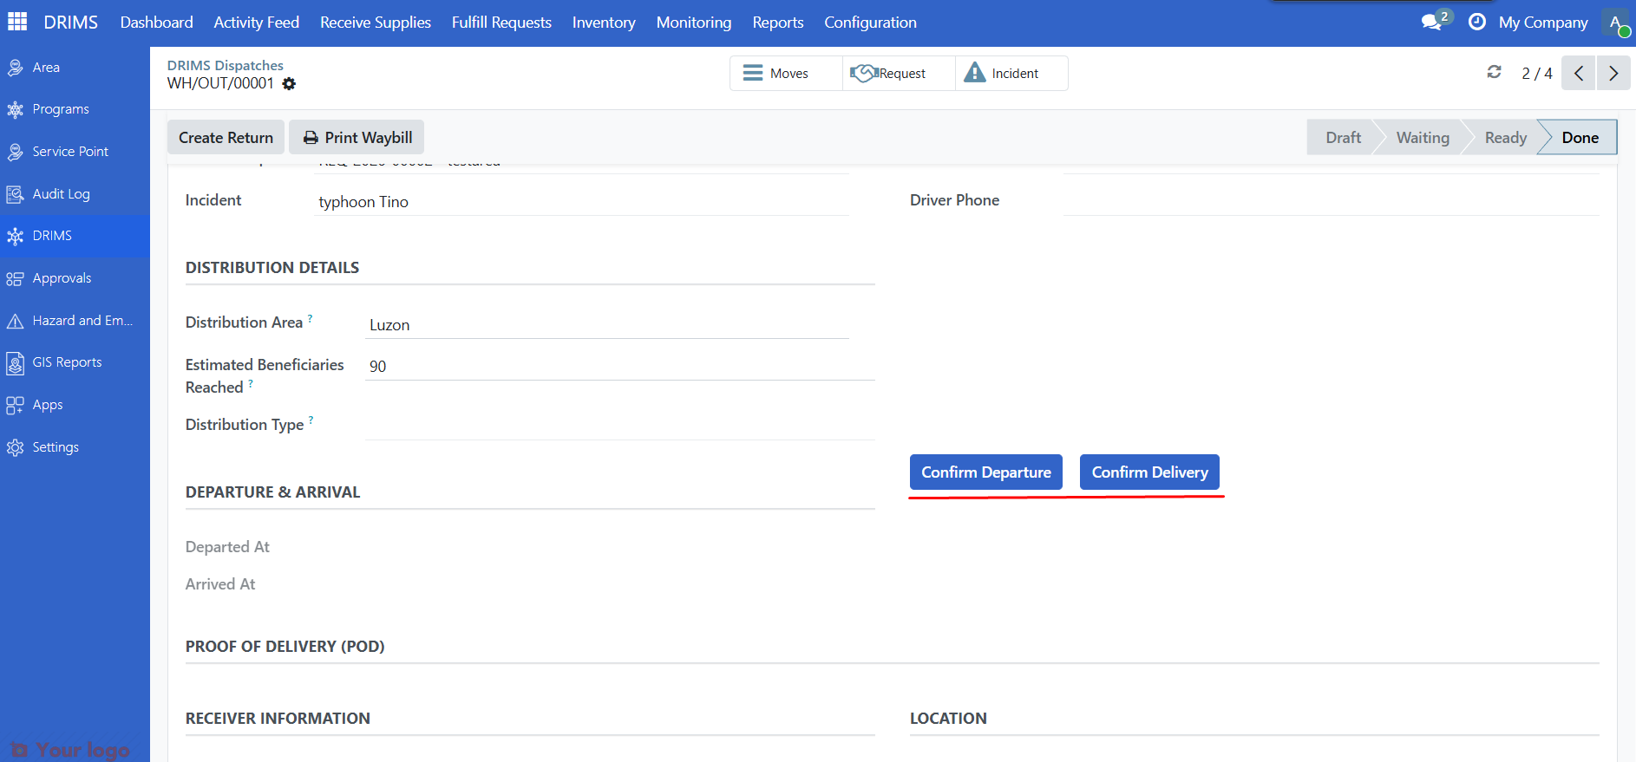1636x762 pixels.
Task: Open the Monitoring menu
Action: (694, 23)
